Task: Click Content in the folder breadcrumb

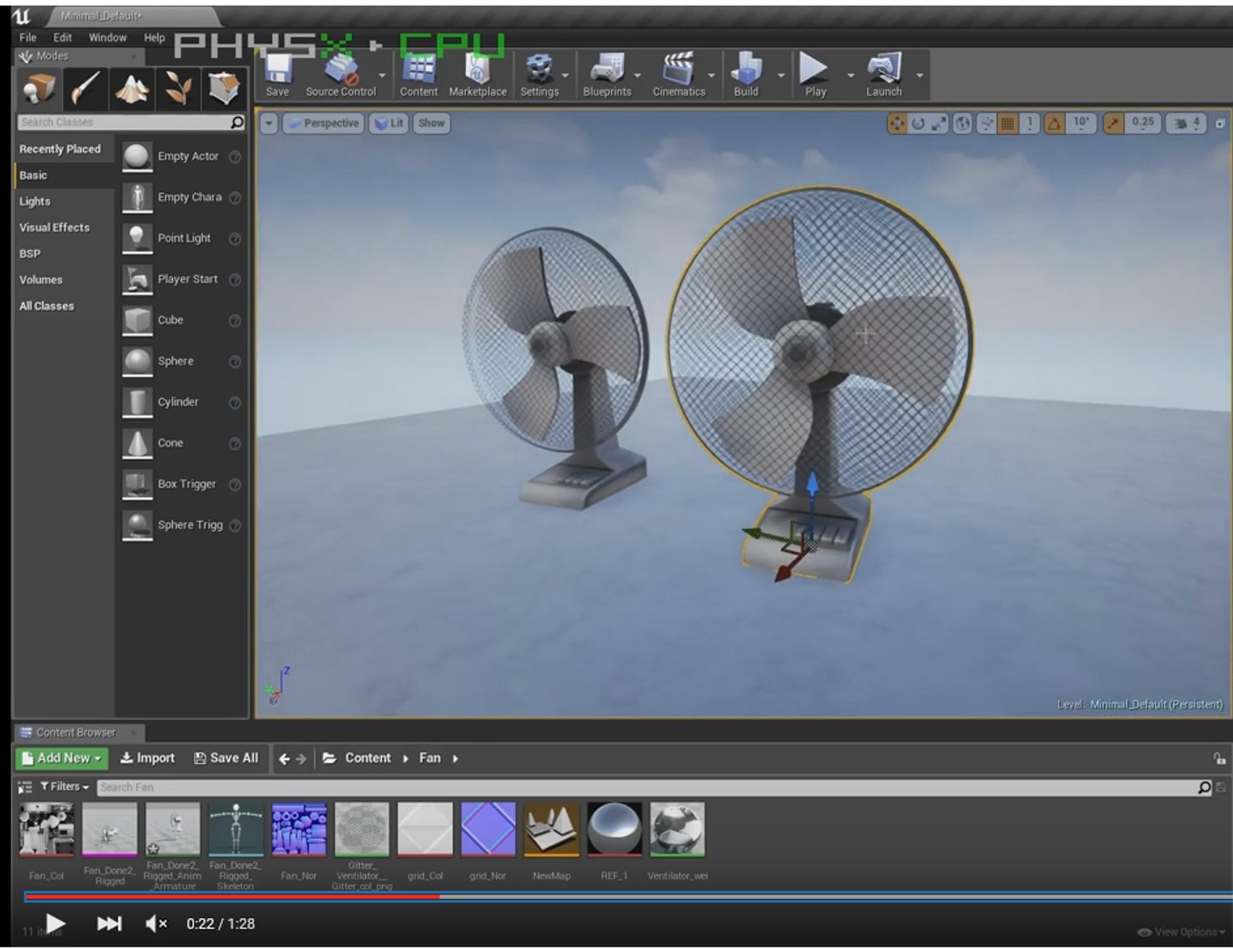Action: point(368,758)
